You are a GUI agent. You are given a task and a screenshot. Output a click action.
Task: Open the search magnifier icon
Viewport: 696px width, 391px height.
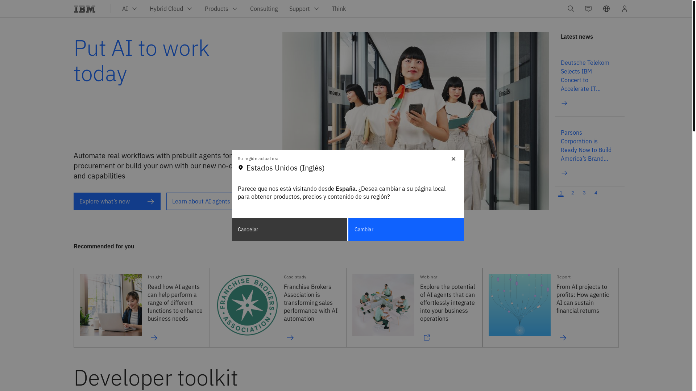(571, 9)
